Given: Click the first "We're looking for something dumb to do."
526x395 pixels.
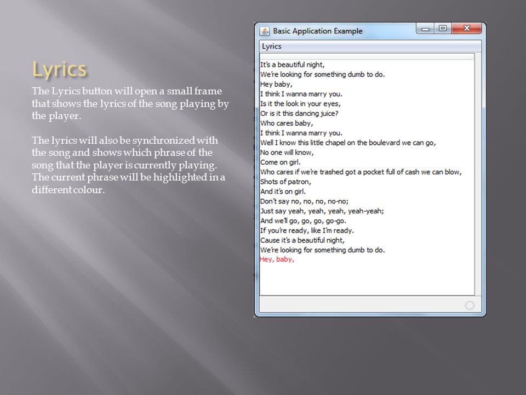Looking at the screenshot, I should (x=322, y=75).
